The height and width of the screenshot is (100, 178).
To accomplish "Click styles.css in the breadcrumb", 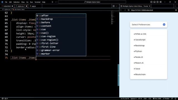I will [7, 9].
